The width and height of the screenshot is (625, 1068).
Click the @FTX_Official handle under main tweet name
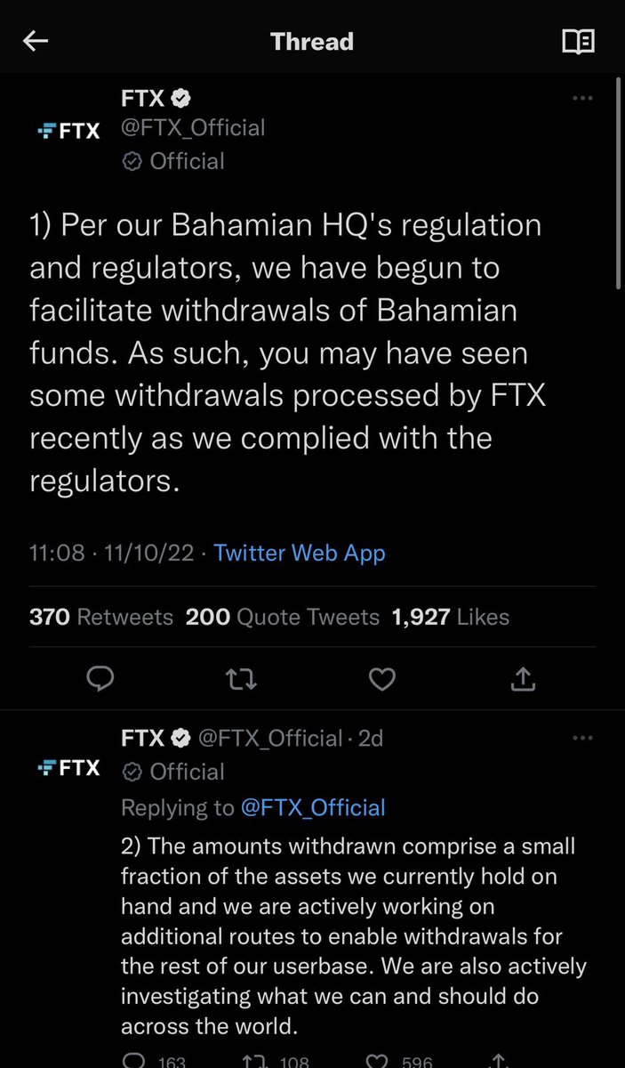click(193, 128)
